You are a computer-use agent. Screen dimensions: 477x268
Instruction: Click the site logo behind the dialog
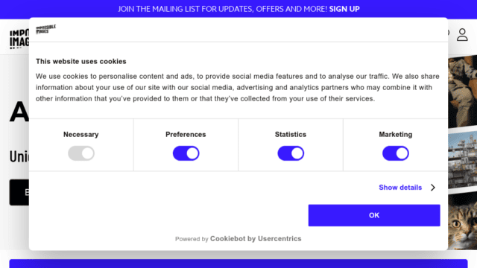pyautogui.click(x=19, y=39)
